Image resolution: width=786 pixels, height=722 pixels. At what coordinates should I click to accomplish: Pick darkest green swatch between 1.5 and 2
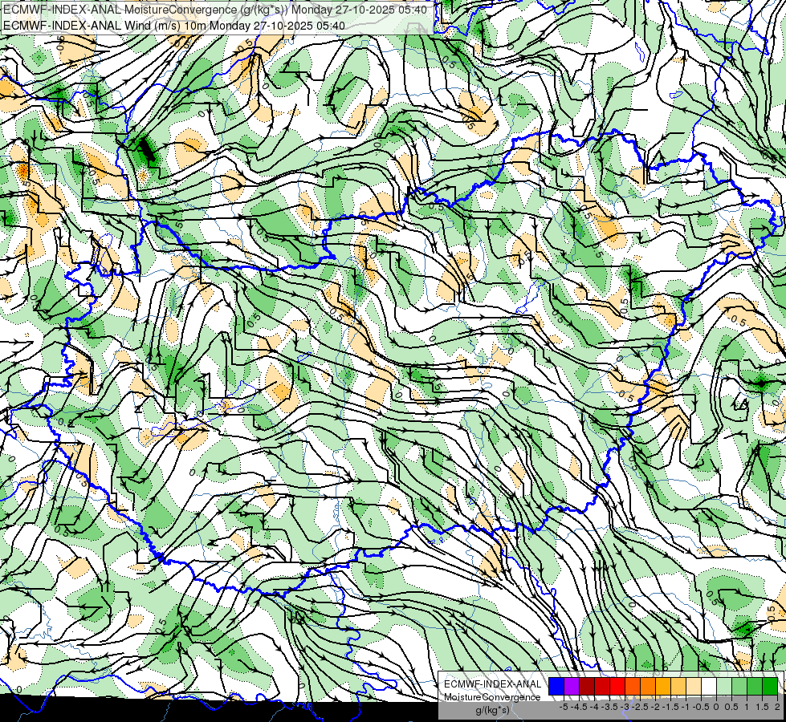770,686
